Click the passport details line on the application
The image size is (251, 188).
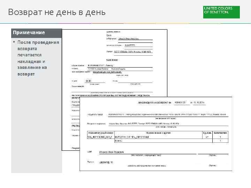132,52
